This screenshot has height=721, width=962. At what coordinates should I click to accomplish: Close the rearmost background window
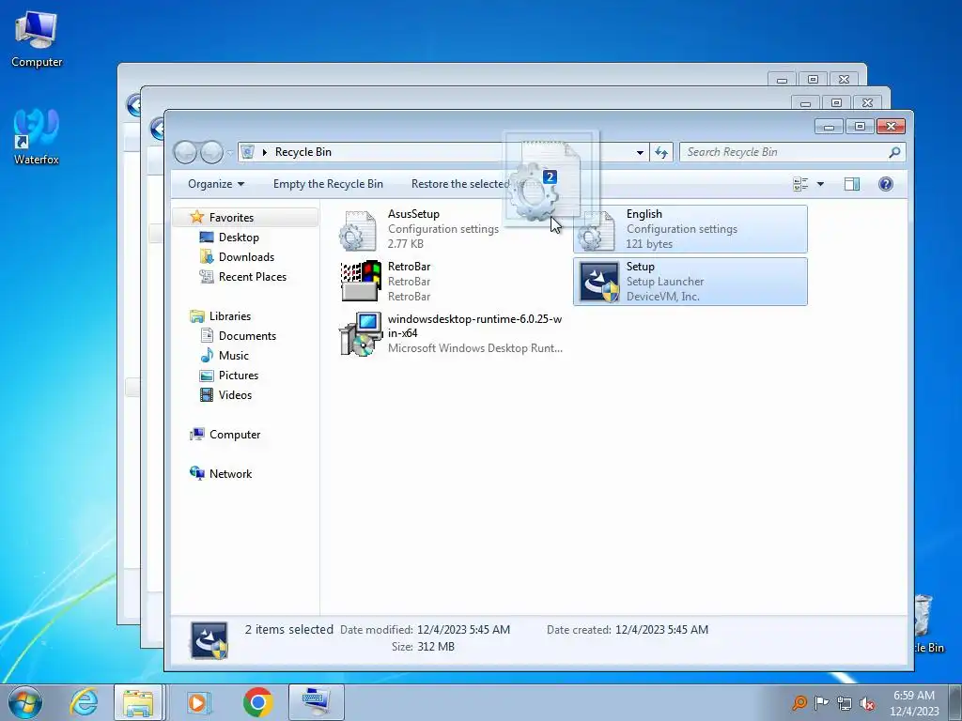(x=845, y=79)
